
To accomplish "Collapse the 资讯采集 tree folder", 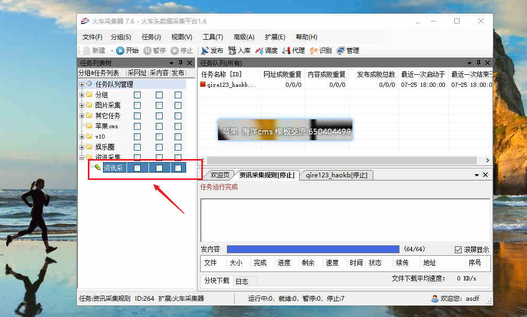I will [82, 157].
